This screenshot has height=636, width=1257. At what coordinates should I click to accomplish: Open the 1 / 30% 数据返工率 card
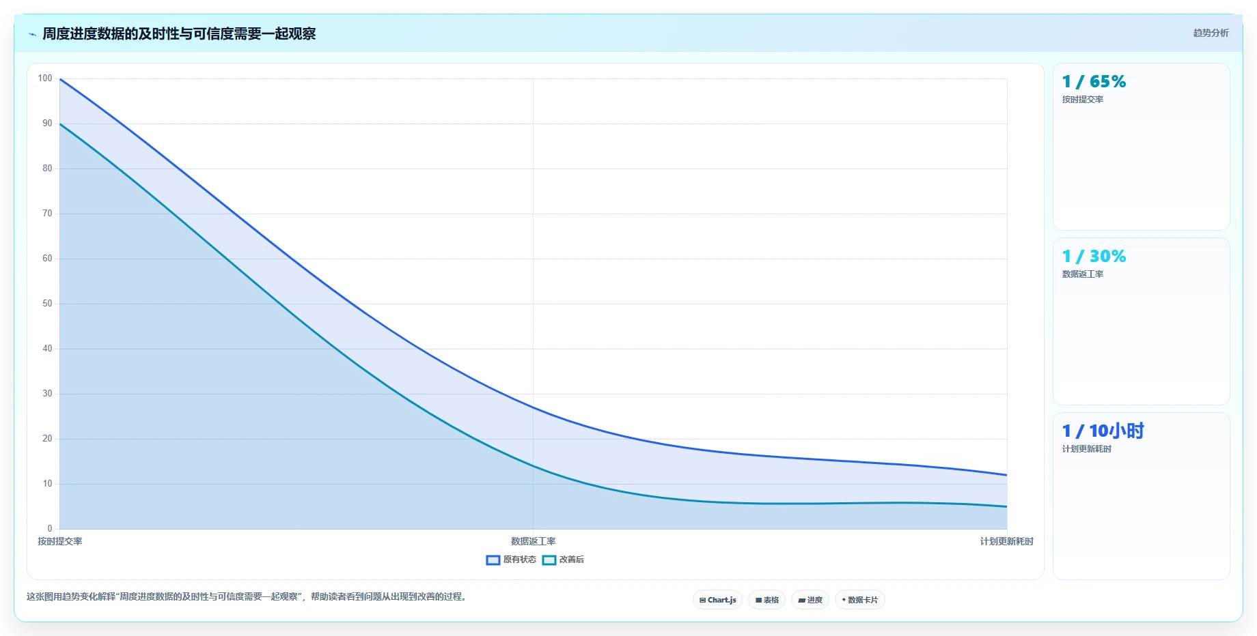pyautogui.click(x=1141, y=321)
